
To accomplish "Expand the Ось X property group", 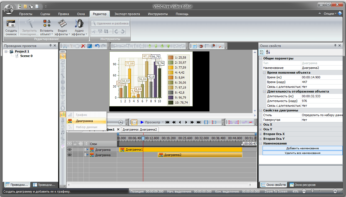I will tap(261, 125).
